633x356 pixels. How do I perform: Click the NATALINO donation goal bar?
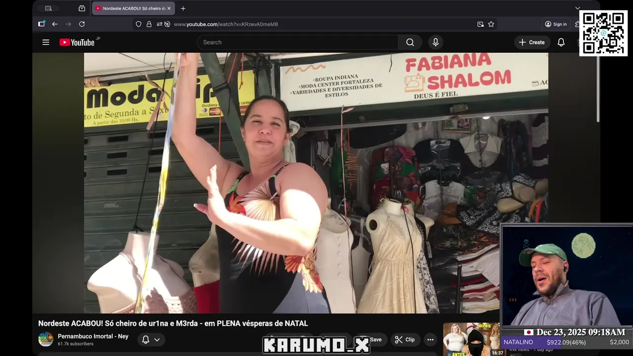(x=566, y=342)
